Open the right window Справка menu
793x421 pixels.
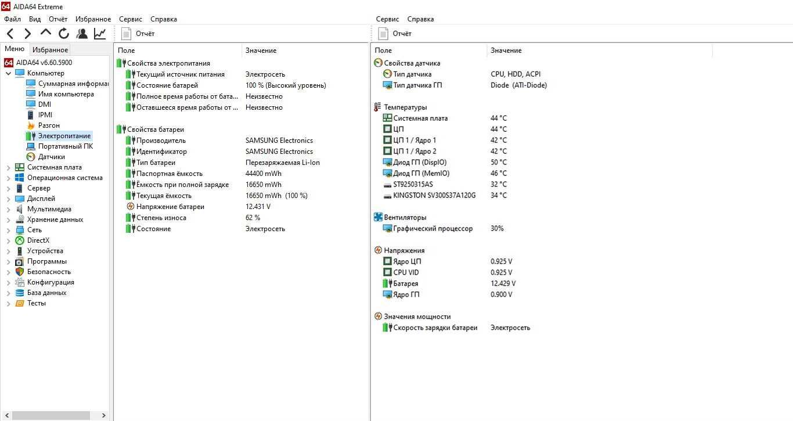click(x=421, y=19)
